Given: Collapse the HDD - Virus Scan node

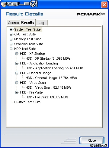Looking at the screenshot, I should click(x=17, y=83).
